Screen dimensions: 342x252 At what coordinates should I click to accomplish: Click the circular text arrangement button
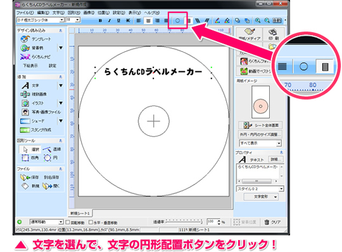tap(177, 21)
